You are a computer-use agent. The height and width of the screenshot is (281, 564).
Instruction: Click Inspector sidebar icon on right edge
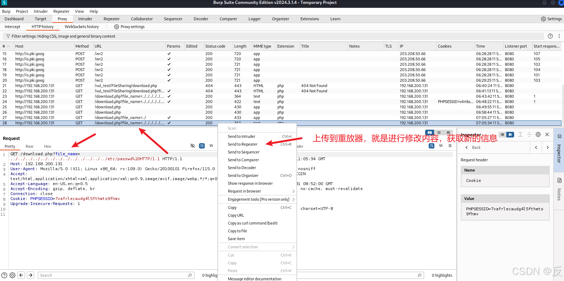tap(559, 136)
